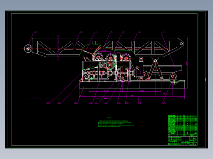
Task: Select part callout number 12
Action: coord(106,103)
